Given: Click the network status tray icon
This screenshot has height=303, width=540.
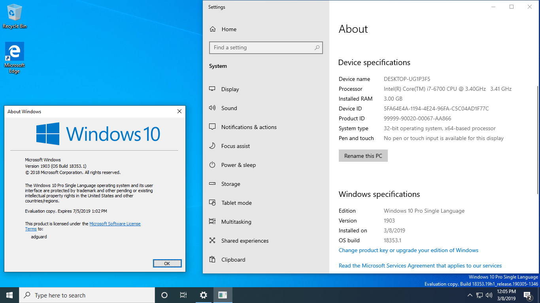Looking at the screenshot, I should pos(480,295).
